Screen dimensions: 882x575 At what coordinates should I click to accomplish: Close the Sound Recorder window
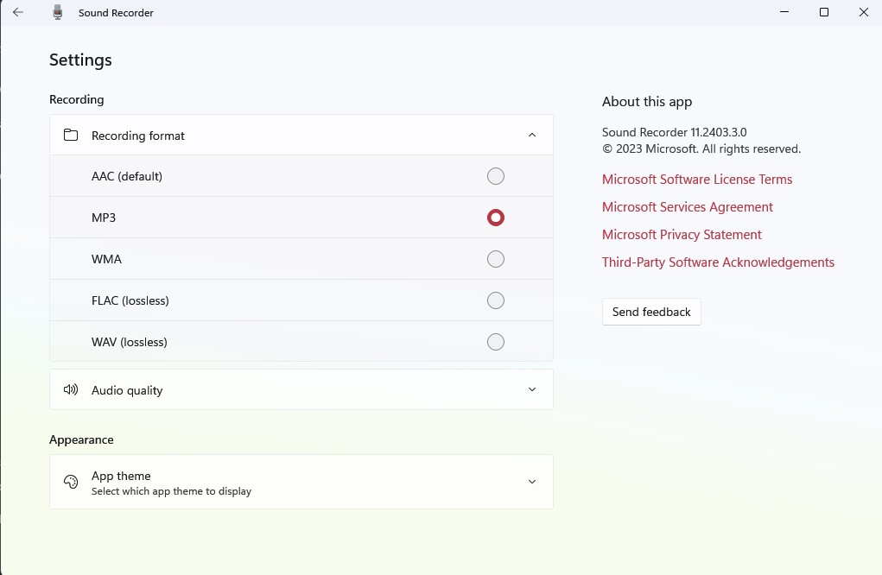point(864,12)
